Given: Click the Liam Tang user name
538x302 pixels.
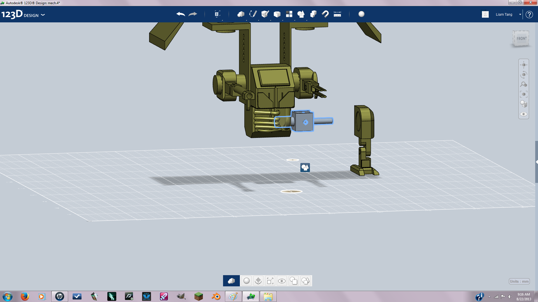Looking at the screenshot, I should (504, 14).
